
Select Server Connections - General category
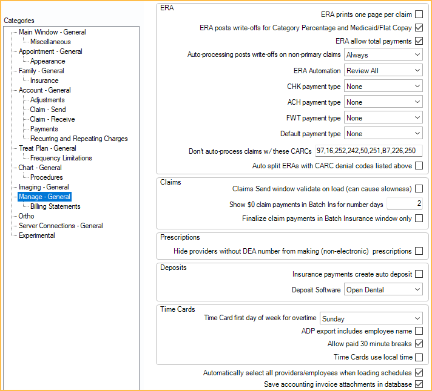tap(61, 226)
